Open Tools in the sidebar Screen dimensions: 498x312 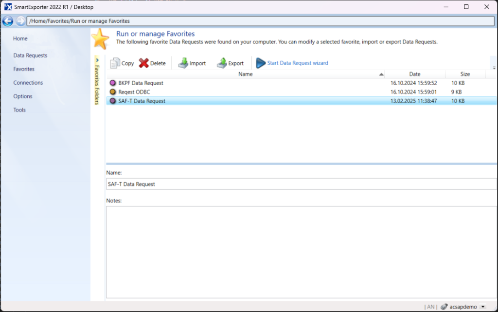tap(19, 110)
